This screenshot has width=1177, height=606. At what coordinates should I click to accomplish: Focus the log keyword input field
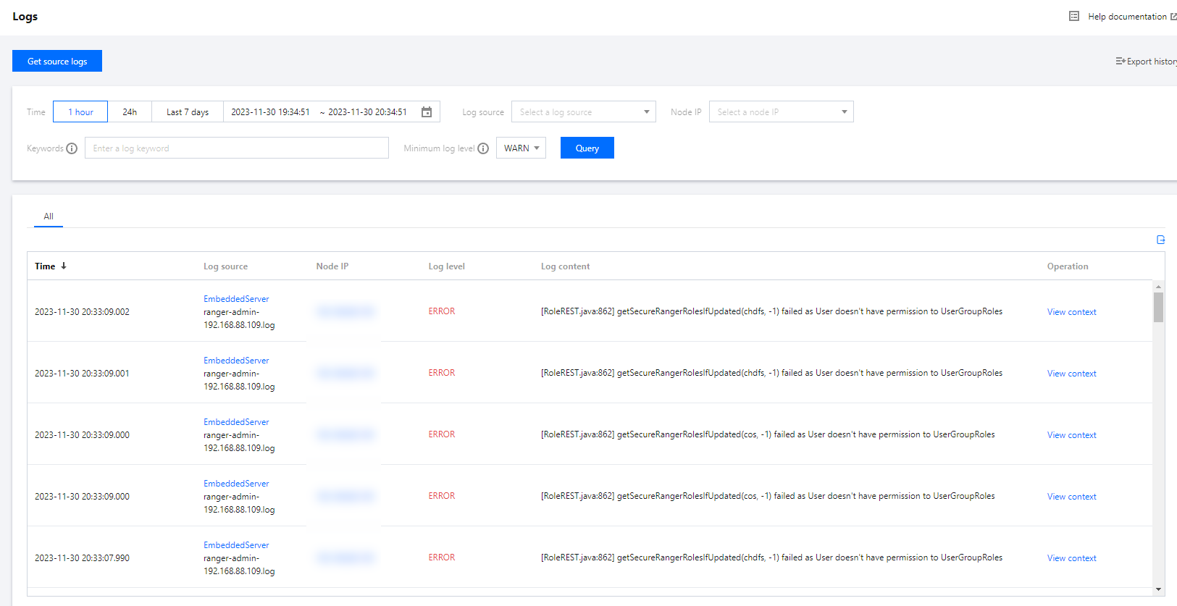[236, 148]
